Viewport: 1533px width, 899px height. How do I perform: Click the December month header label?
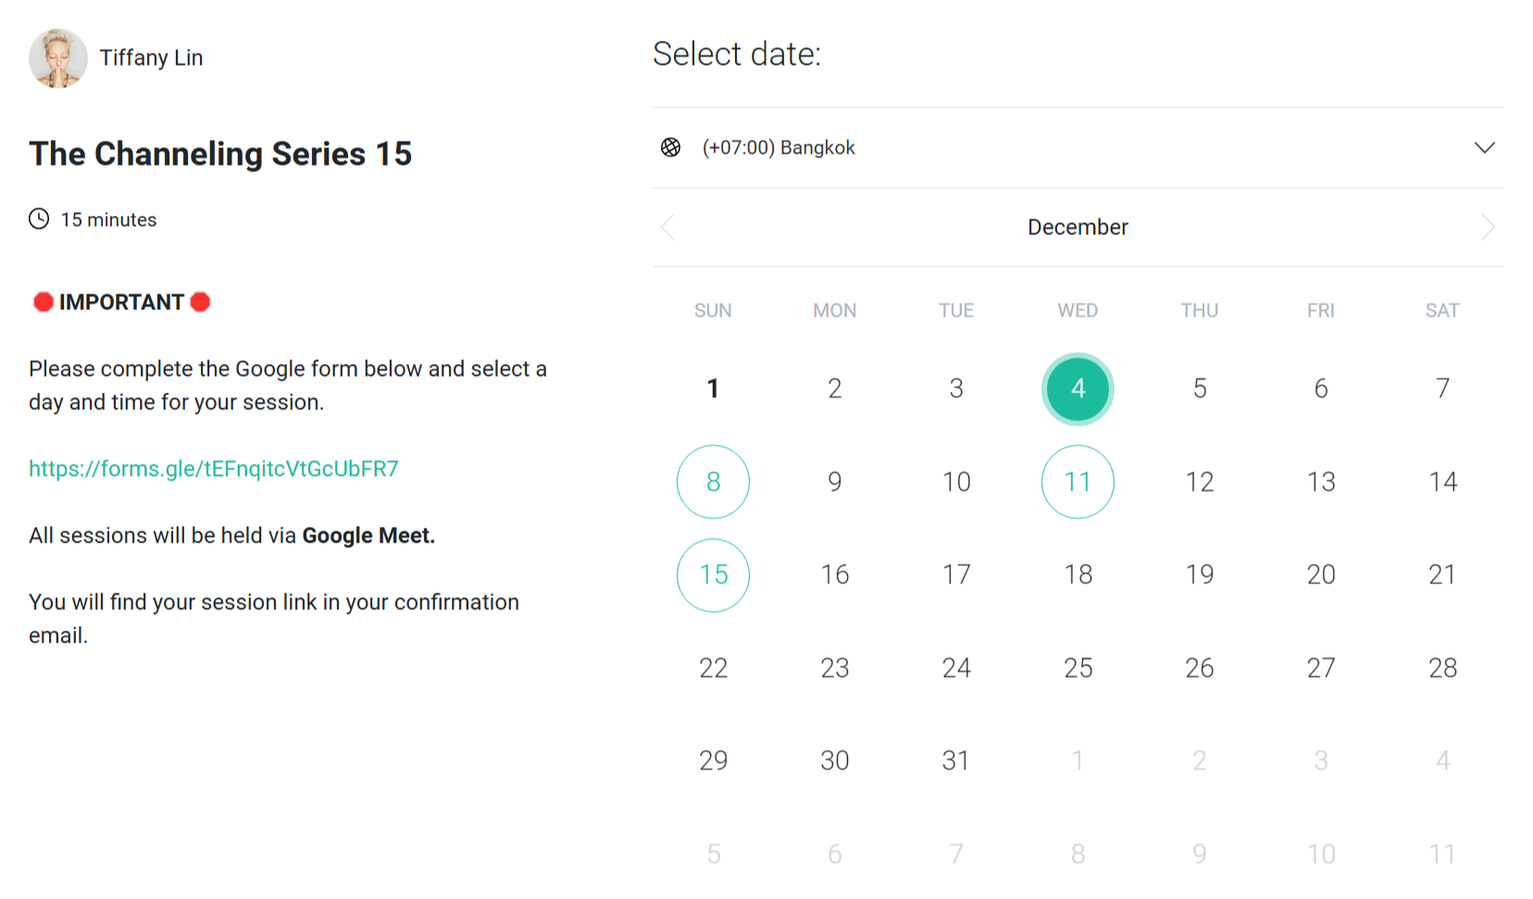coord(1078,227)
